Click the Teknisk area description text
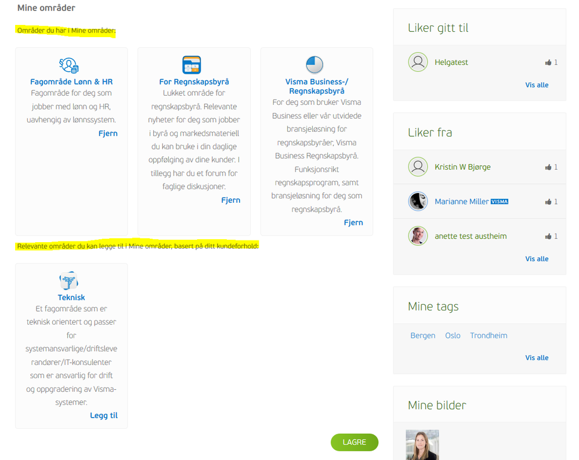This screenshot has height=460, width=579. pos(71,356)
